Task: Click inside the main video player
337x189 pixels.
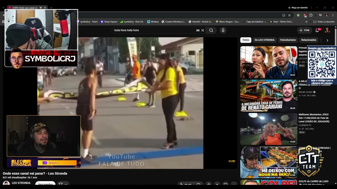Action: [x=120, y=103]
